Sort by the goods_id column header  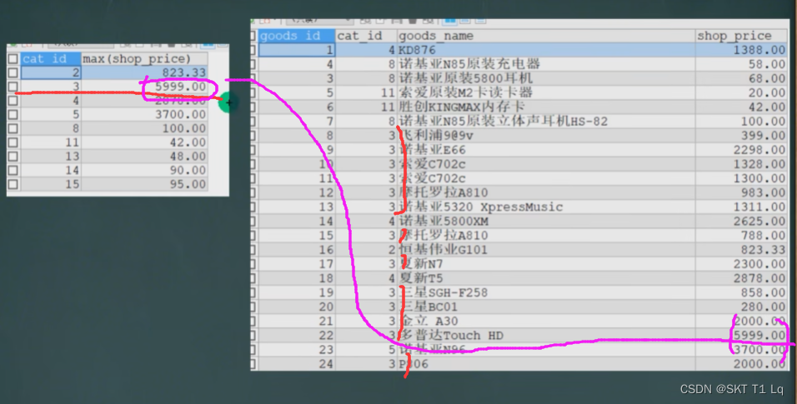(x=297, y=36)
